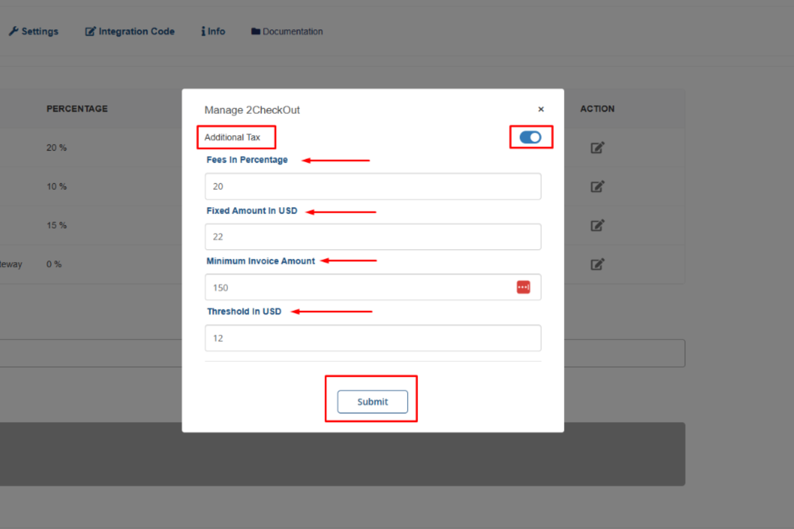Click the Additional Tax label

click(x=232, y=137)
